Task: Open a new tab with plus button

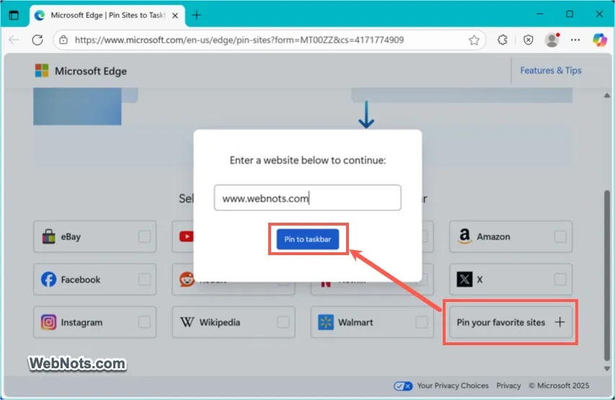Action: 197,14
